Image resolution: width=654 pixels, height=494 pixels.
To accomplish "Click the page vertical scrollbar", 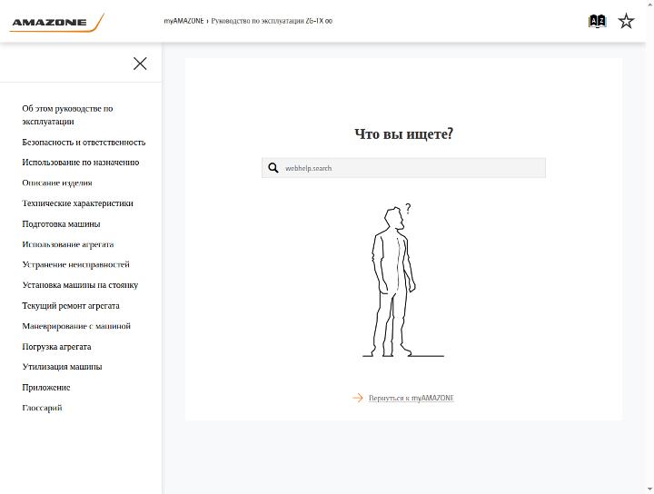I will tap(649, 247).
